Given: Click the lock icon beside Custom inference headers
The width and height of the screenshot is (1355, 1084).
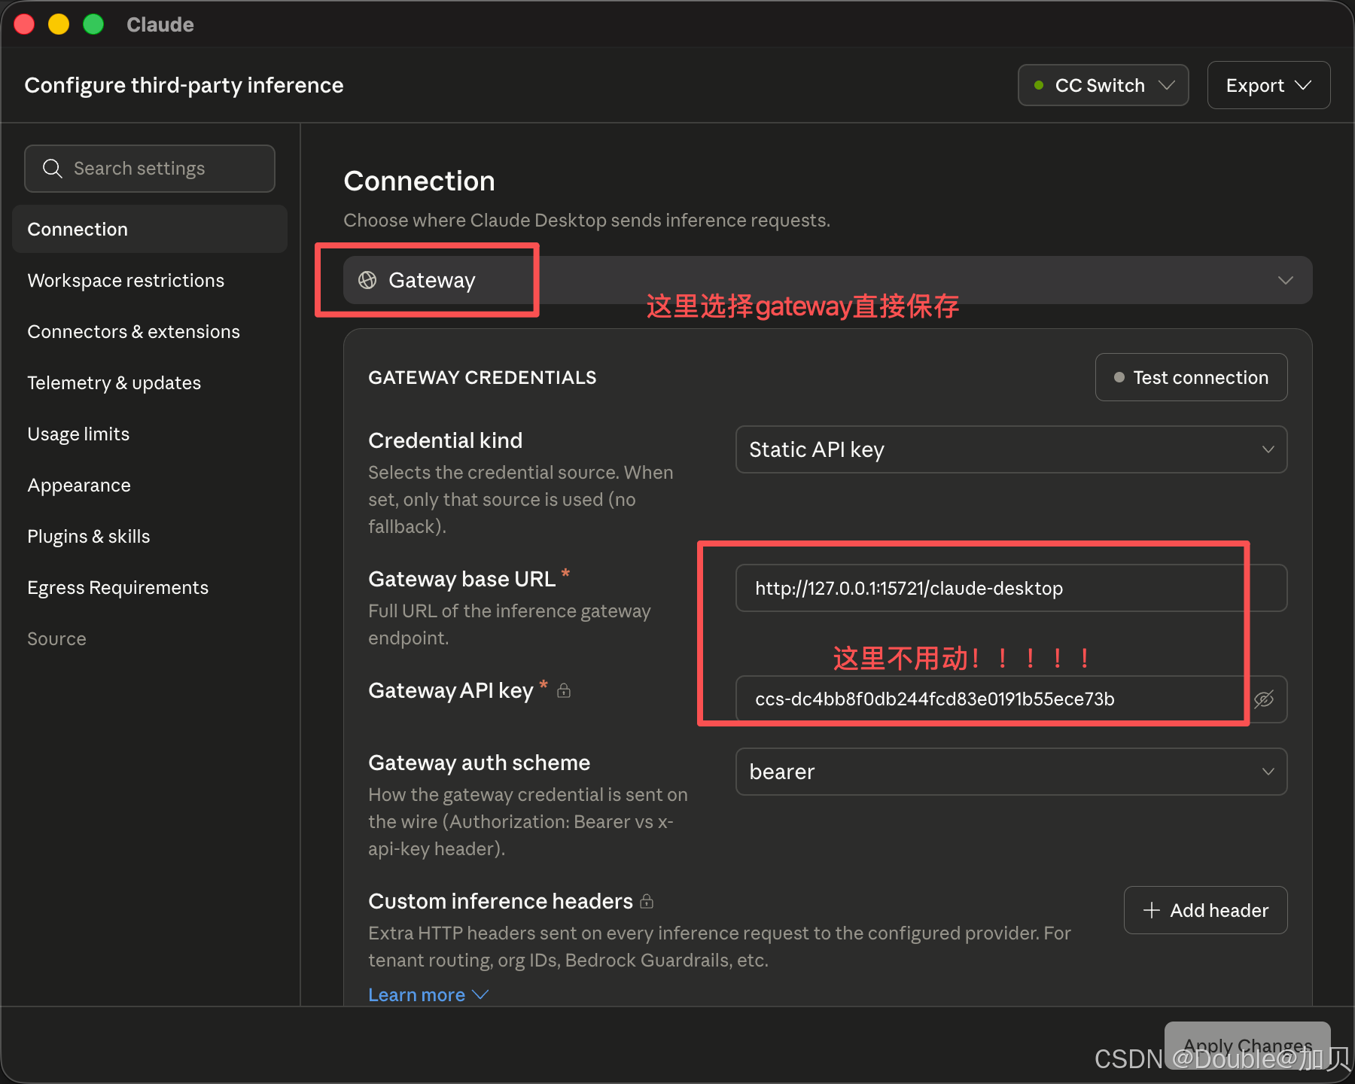Looking at the screenshot, I should (x=647, y=900).
